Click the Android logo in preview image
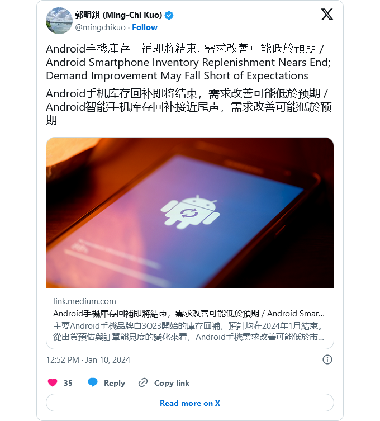This screenshot has width=380, height=421. (190, 212)
